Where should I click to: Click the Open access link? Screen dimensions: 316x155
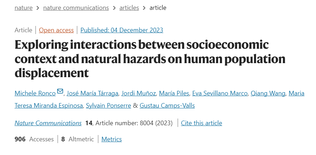[x=56, y=30]
